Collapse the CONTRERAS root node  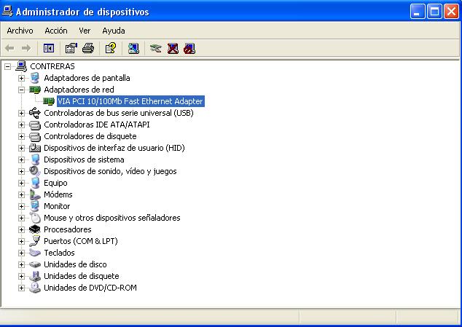pos(8,66)
